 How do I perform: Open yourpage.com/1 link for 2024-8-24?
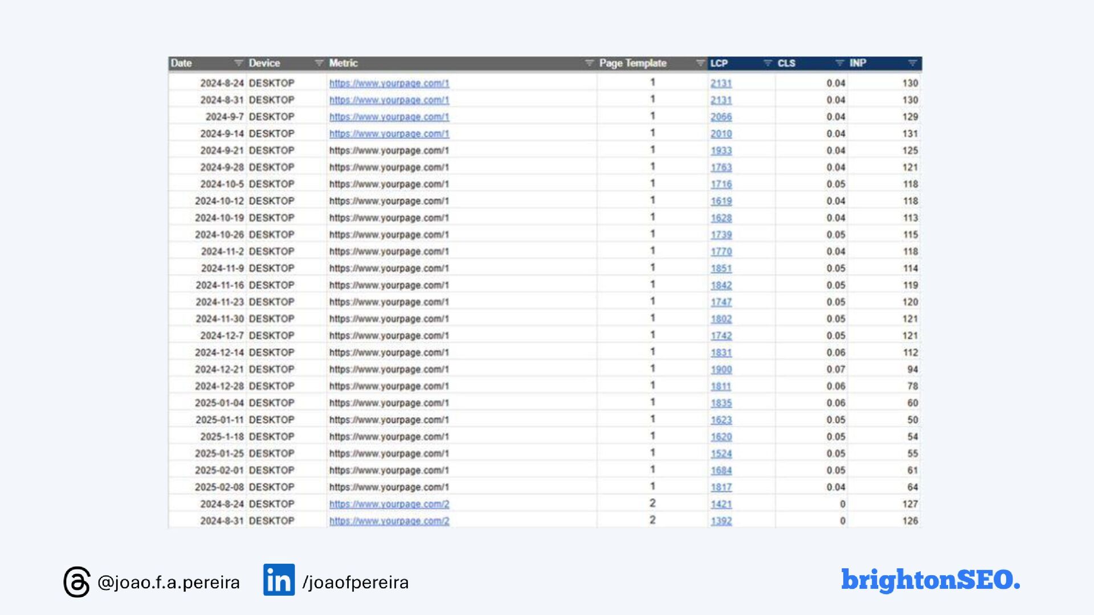point(389,83)
